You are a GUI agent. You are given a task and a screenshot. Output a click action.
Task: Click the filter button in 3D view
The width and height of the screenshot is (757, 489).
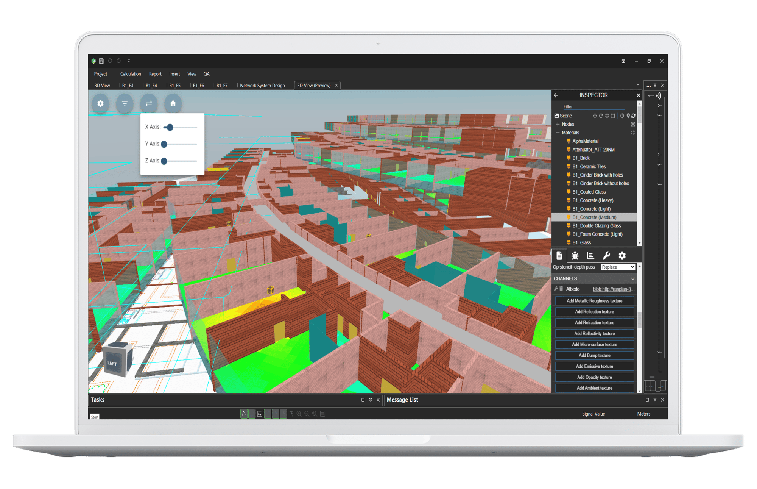[x=125, y=103]
